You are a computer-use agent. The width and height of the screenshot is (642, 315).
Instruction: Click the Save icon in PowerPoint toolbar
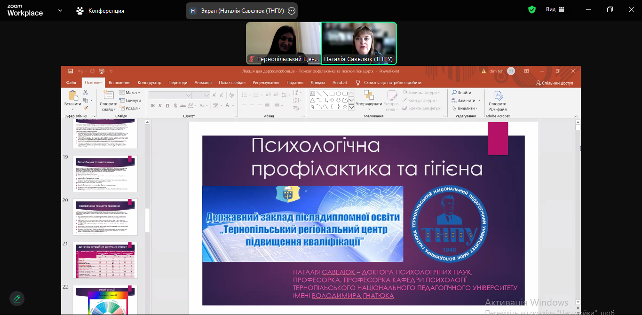click(x=71, y=71)
